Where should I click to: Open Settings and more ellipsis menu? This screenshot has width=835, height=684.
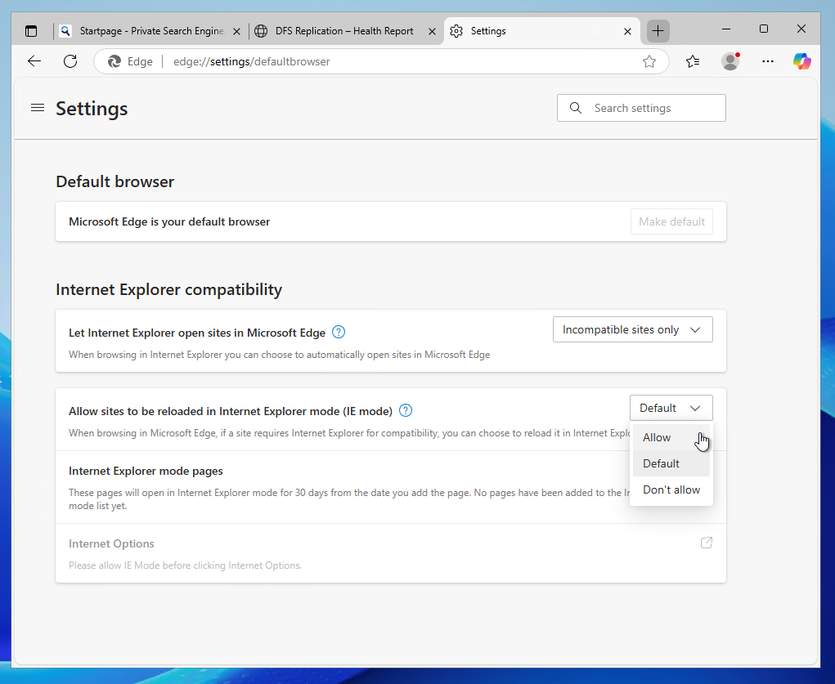[767, 61]
